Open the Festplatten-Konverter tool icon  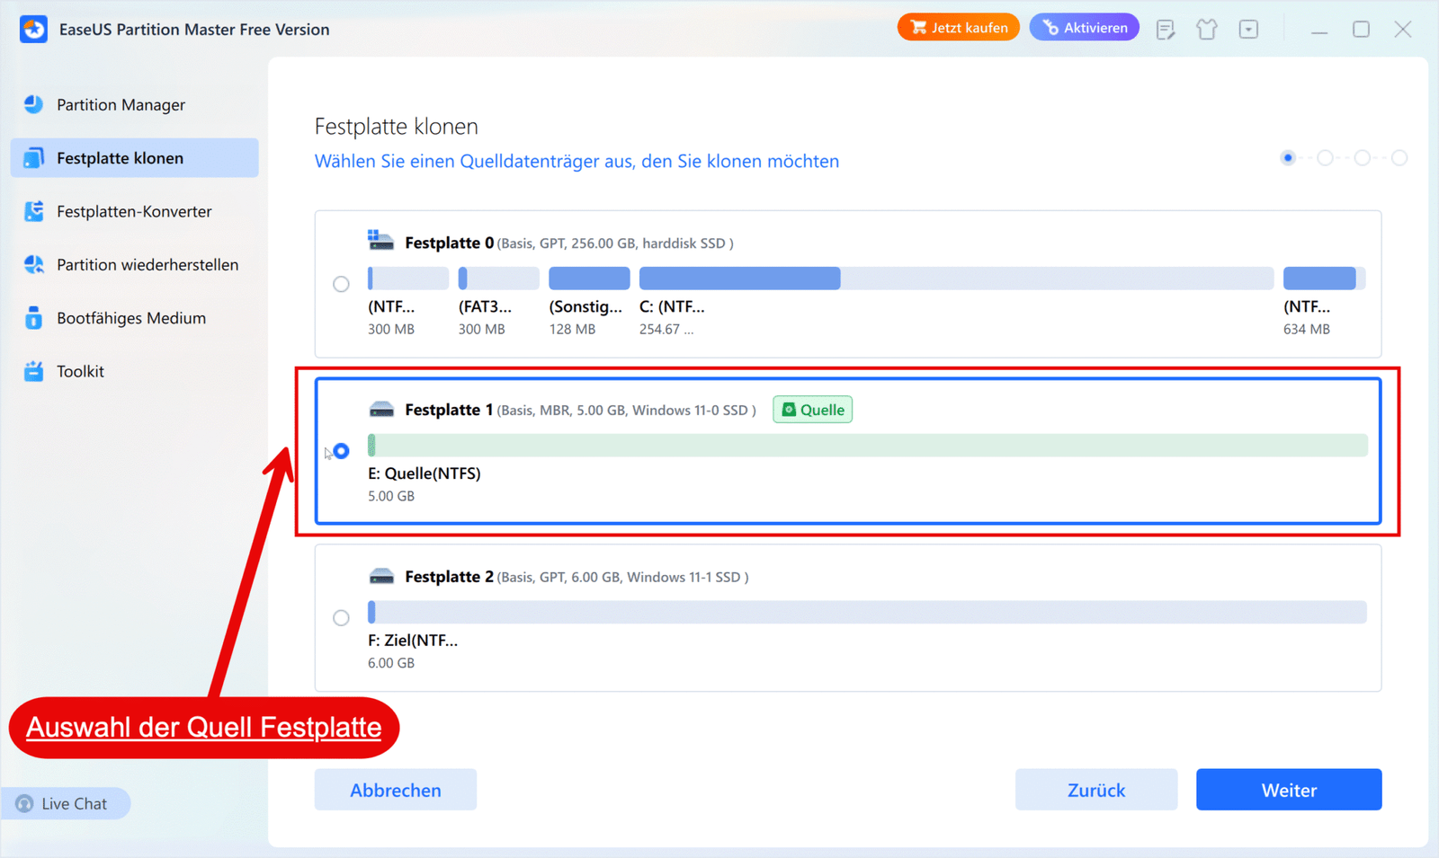tap(33, 211)
